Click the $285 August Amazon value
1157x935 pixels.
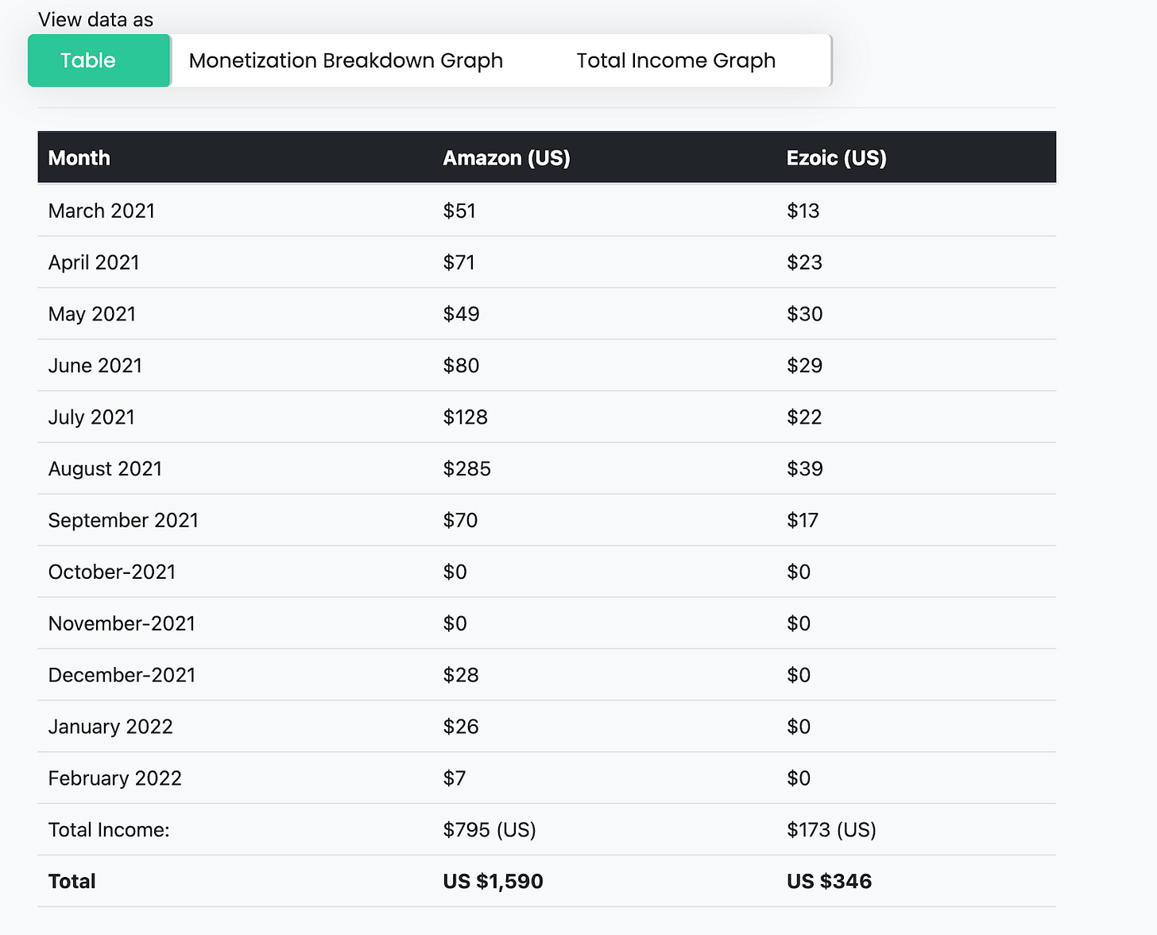[x=467, y=468]
